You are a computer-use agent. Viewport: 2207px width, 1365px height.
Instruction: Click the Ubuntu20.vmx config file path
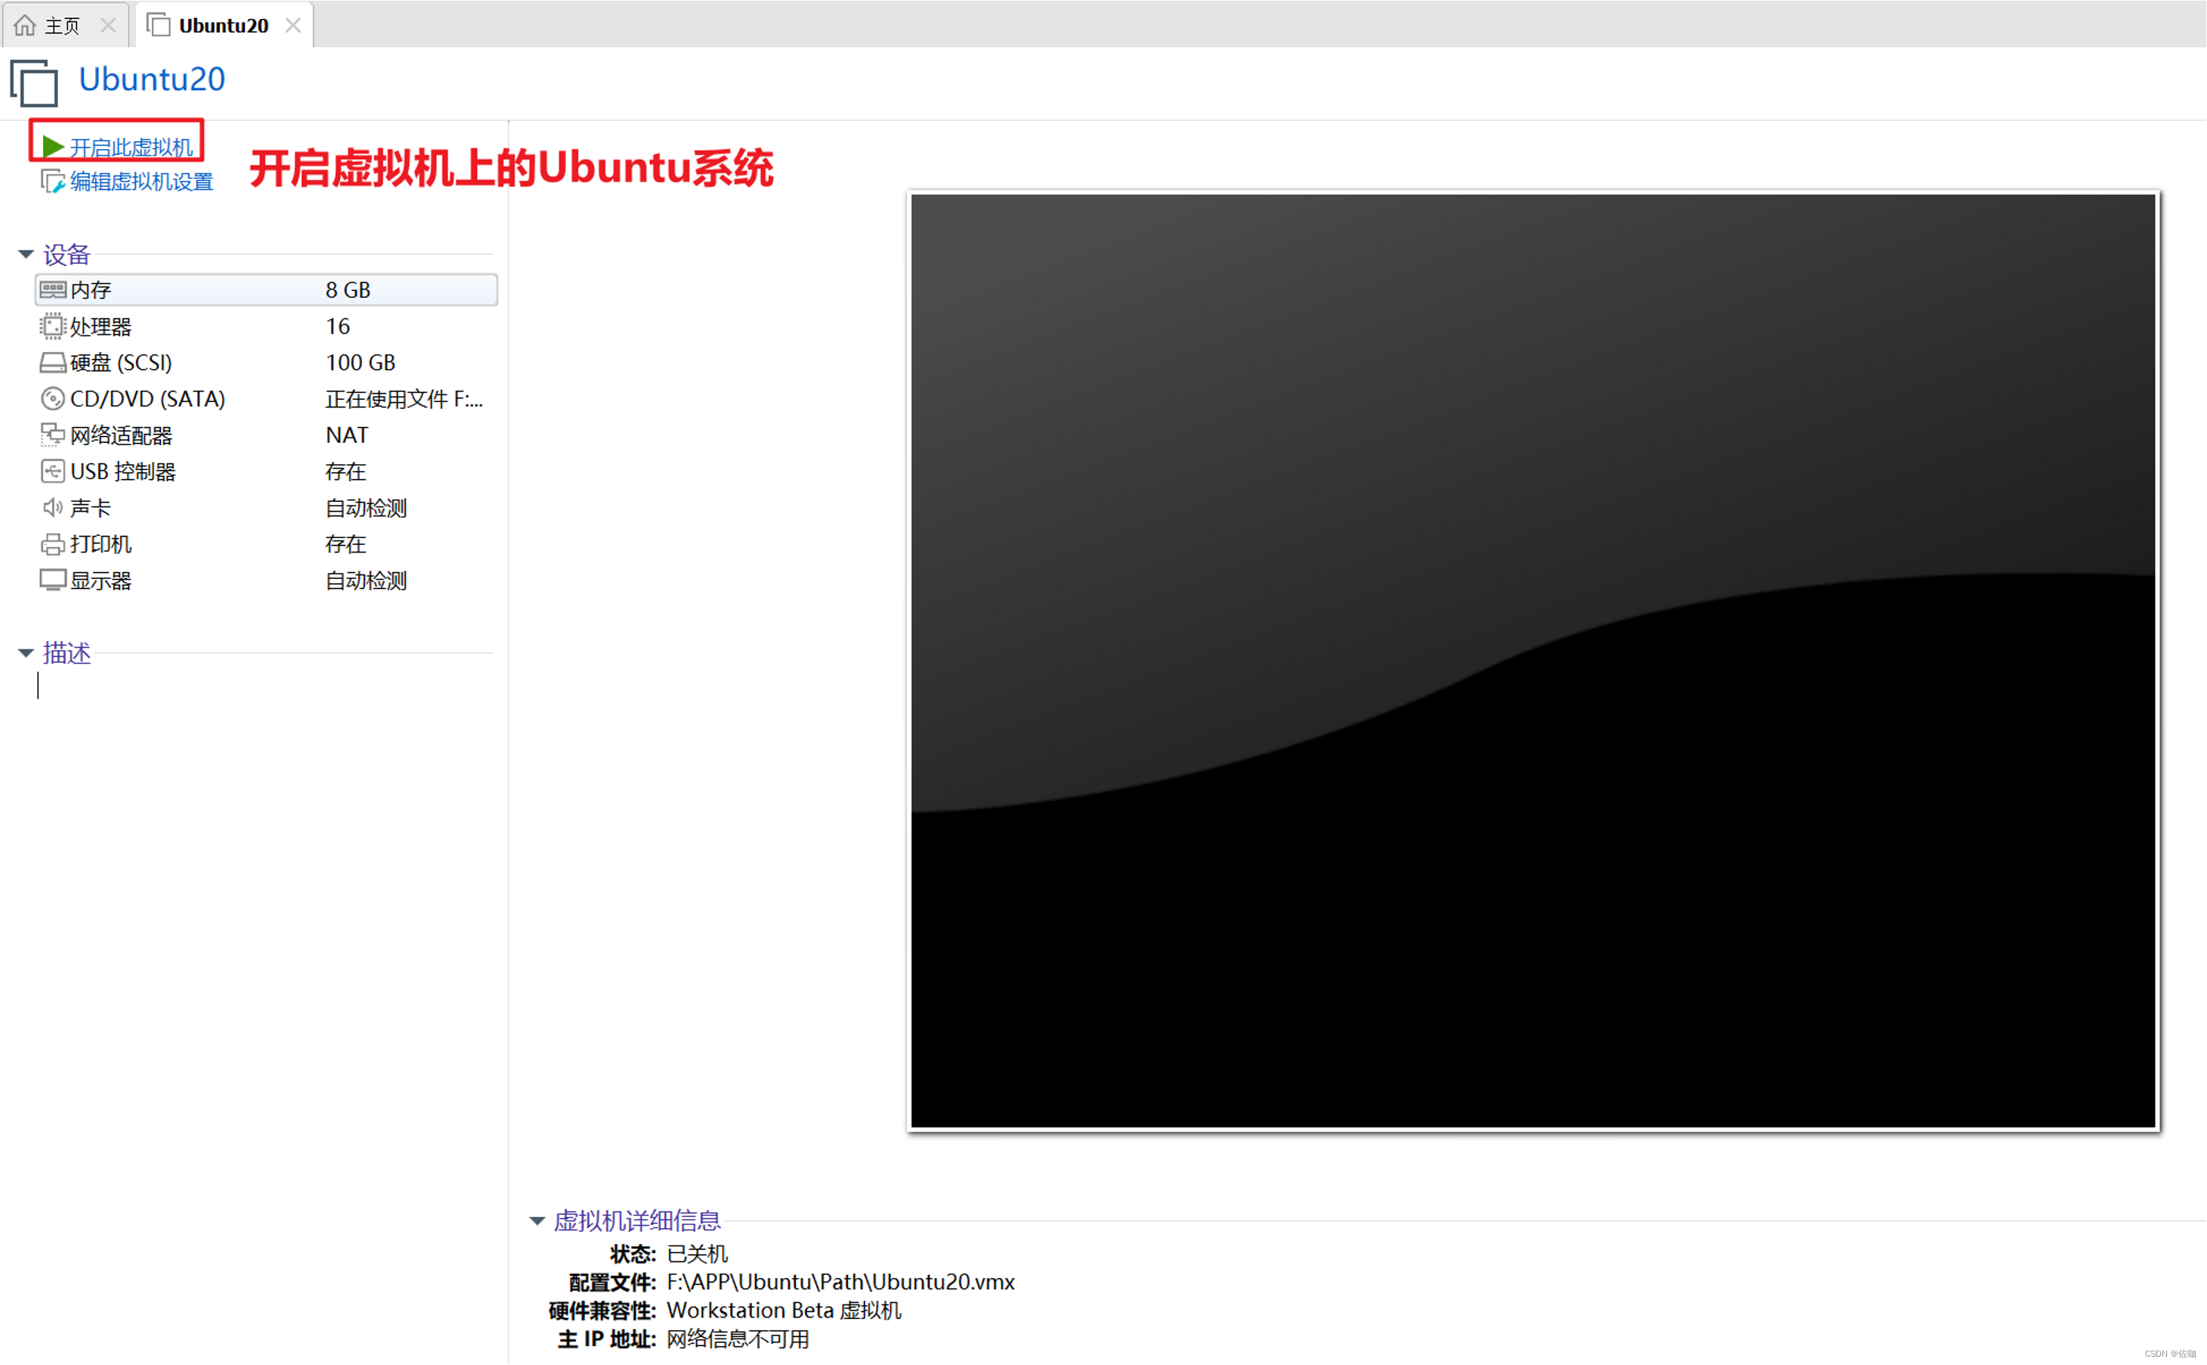841,1283
